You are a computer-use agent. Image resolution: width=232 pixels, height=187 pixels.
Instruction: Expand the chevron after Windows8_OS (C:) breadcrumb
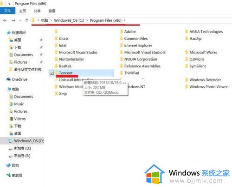point(87,20)
